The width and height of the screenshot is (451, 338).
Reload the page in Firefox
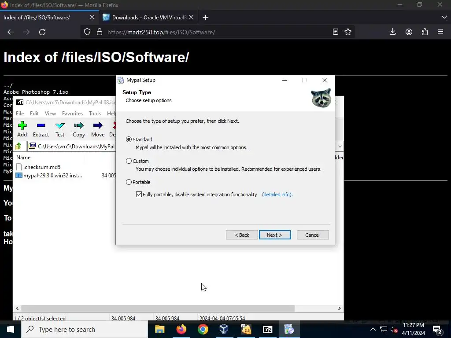click(42, 32)
